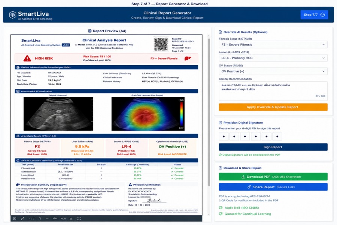Click the checkmark icon in Step 7/7 badge

coord(323,15)
